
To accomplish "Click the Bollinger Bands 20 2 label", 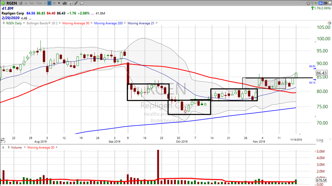I will (x=42, y=23).
